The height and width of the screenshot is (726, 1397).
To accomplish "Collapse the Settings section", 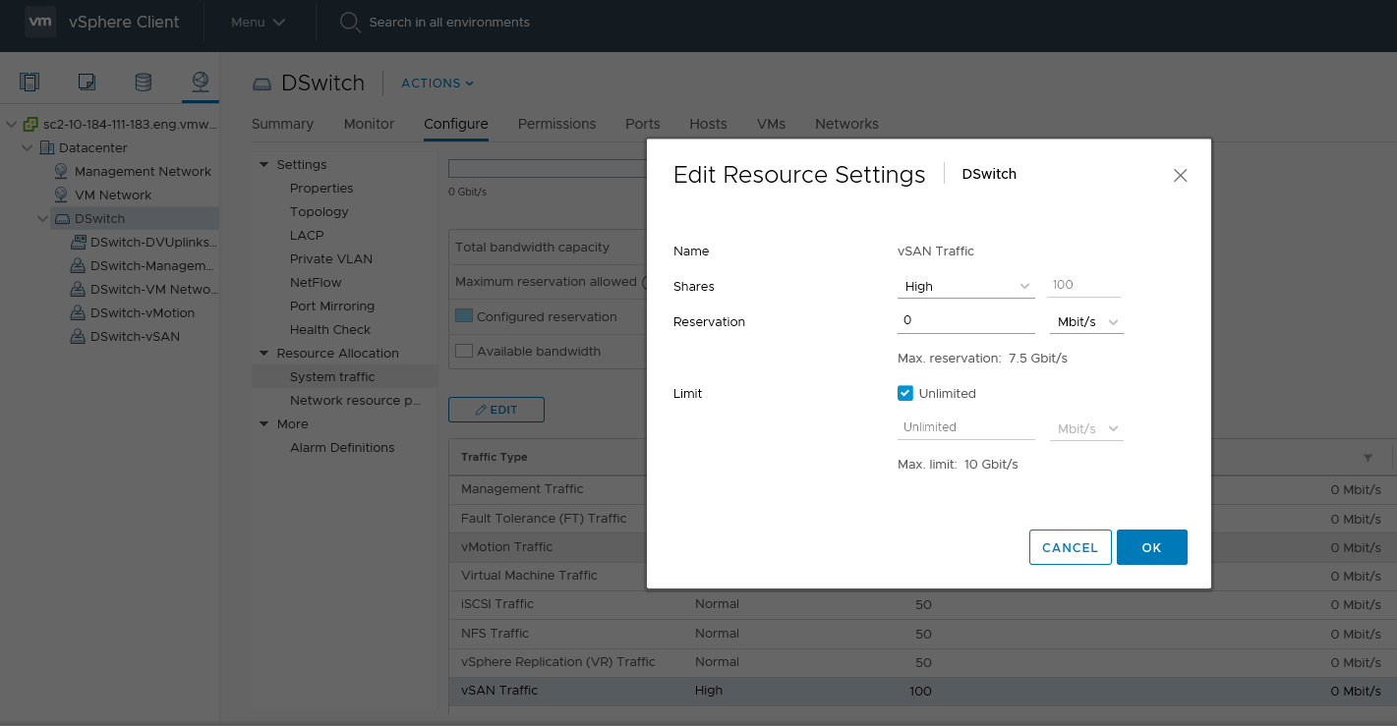I will coord(263,164).
